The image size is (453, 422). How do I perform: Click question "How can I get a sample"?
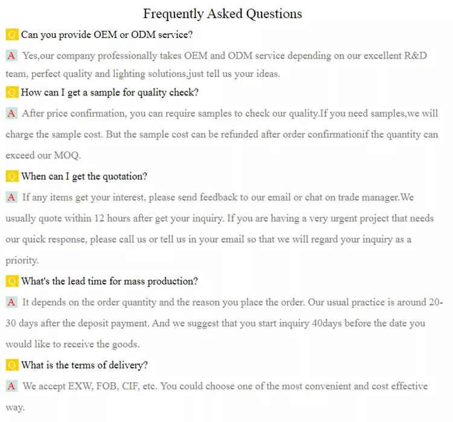(109, 92)
